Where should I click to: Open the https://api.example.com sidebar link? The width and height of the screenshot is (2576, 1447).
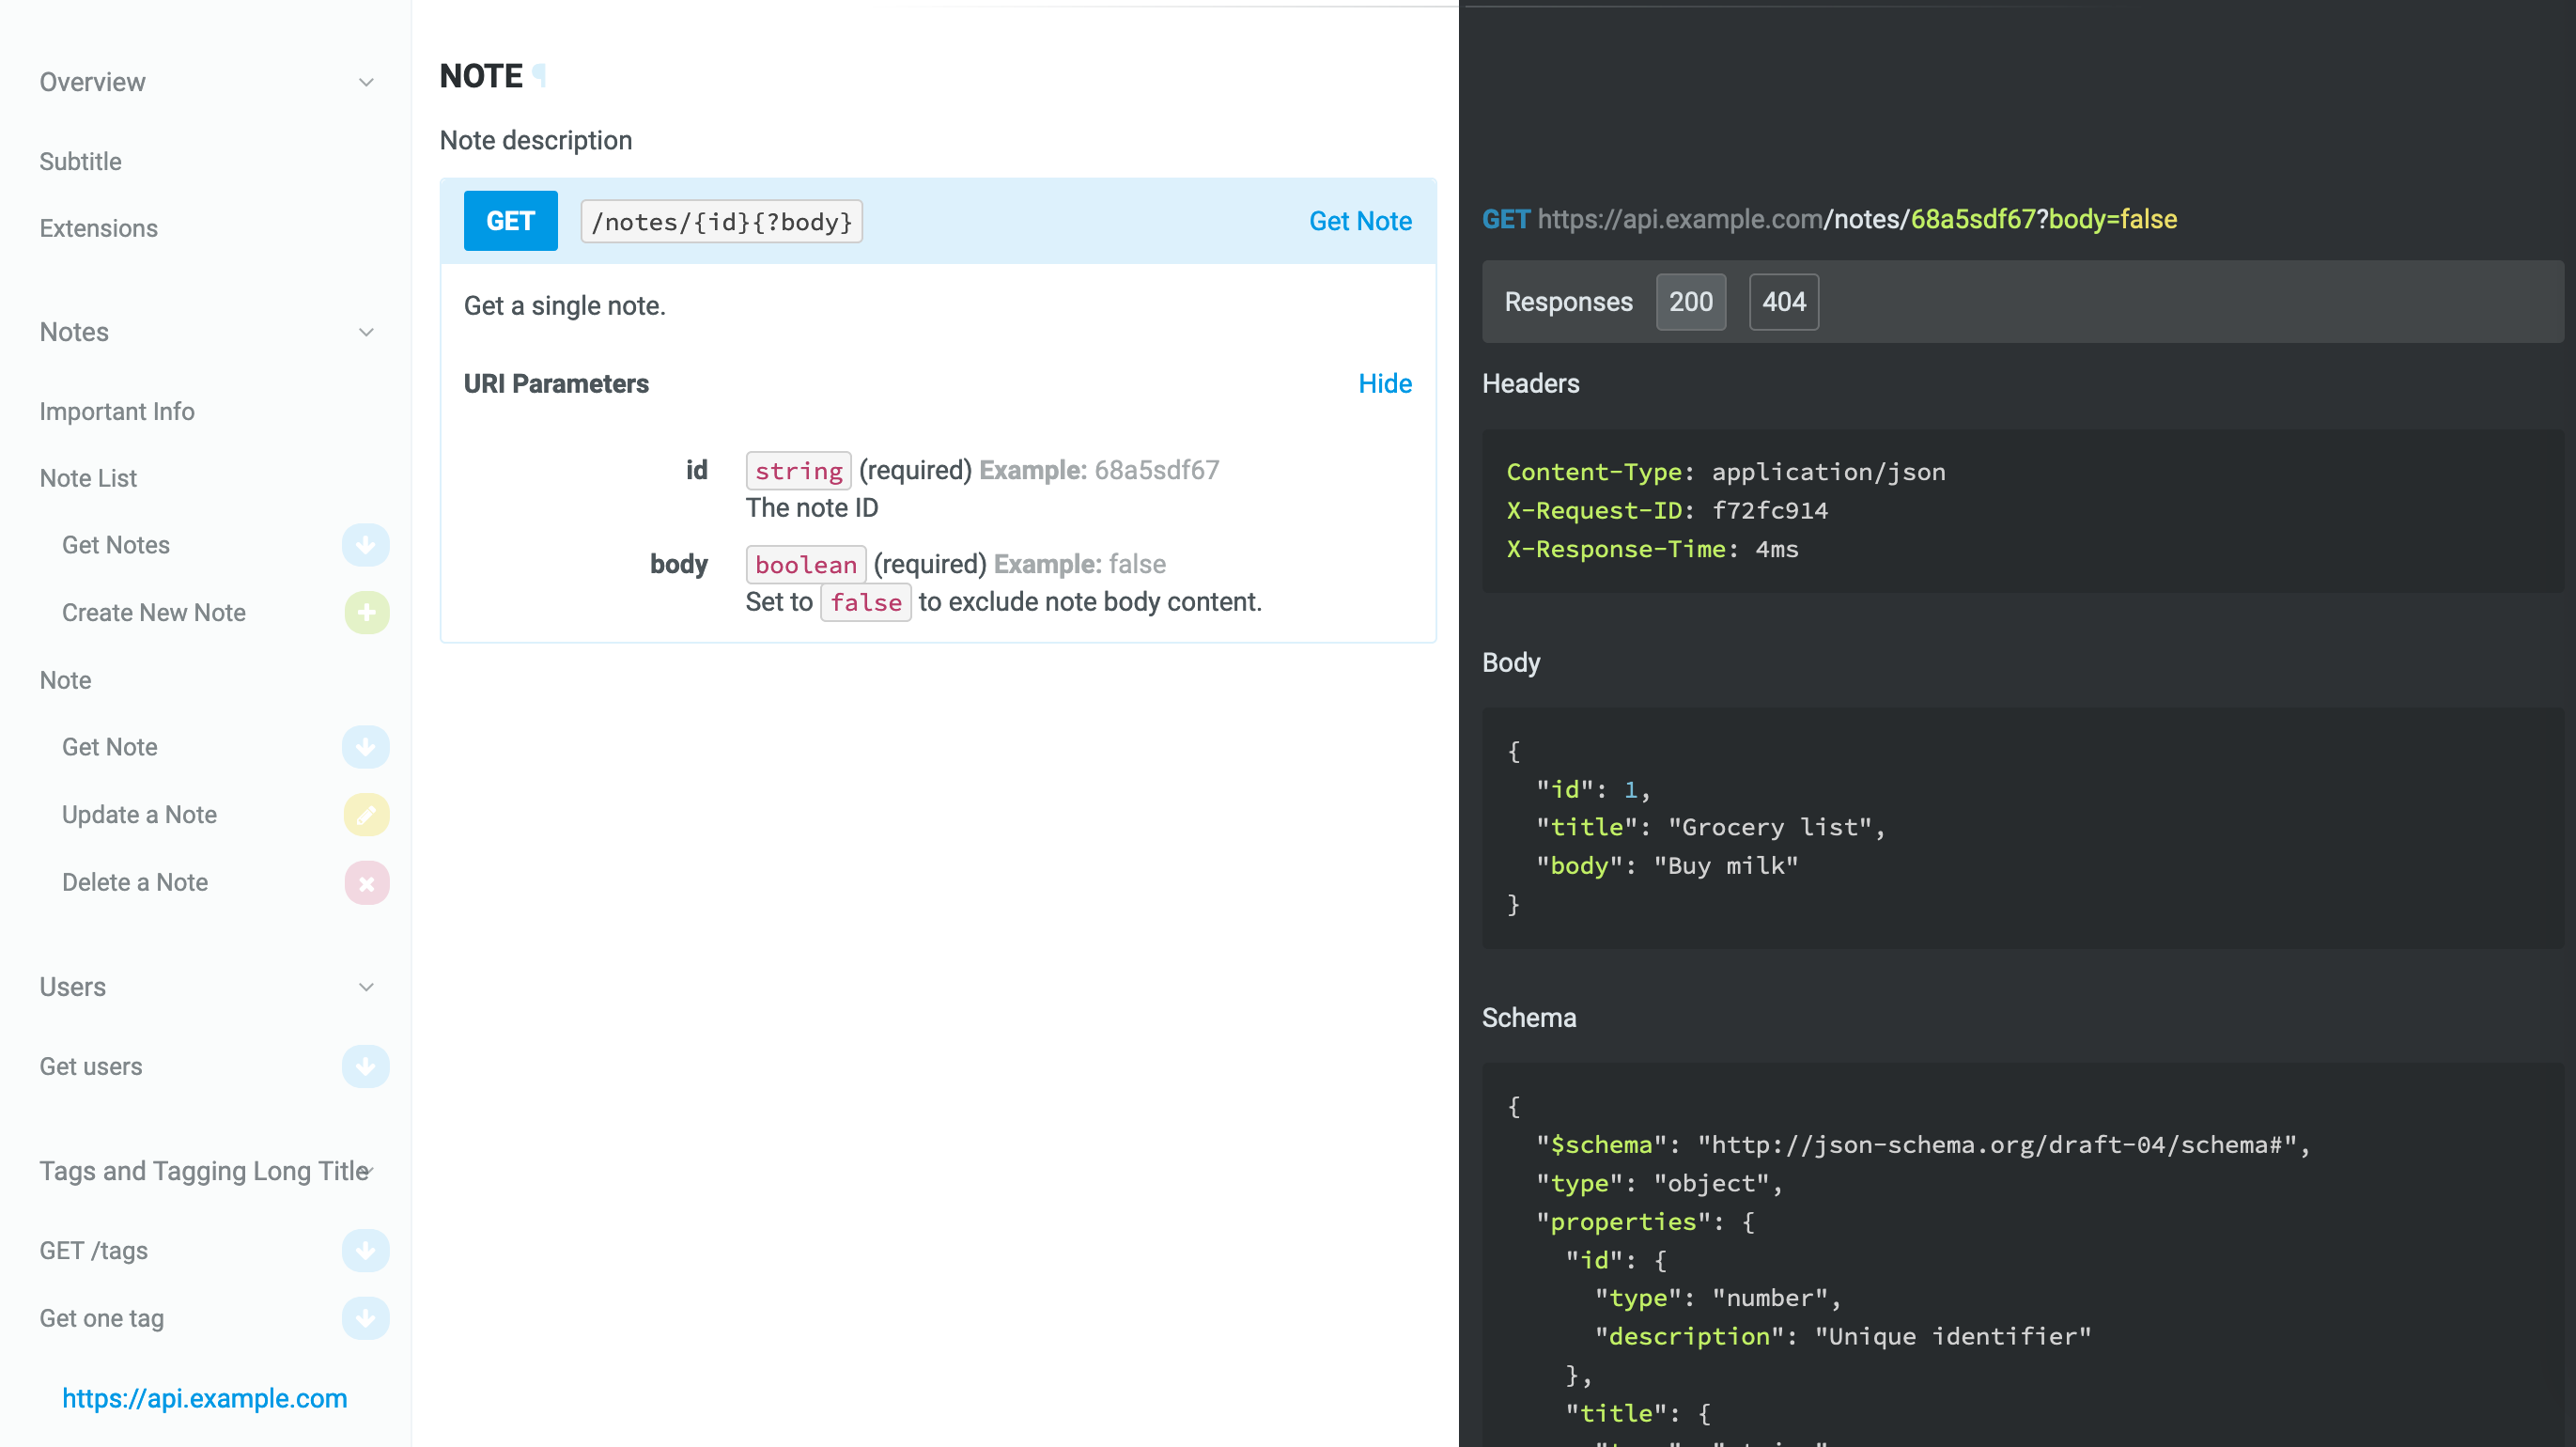pos(204,1398)
